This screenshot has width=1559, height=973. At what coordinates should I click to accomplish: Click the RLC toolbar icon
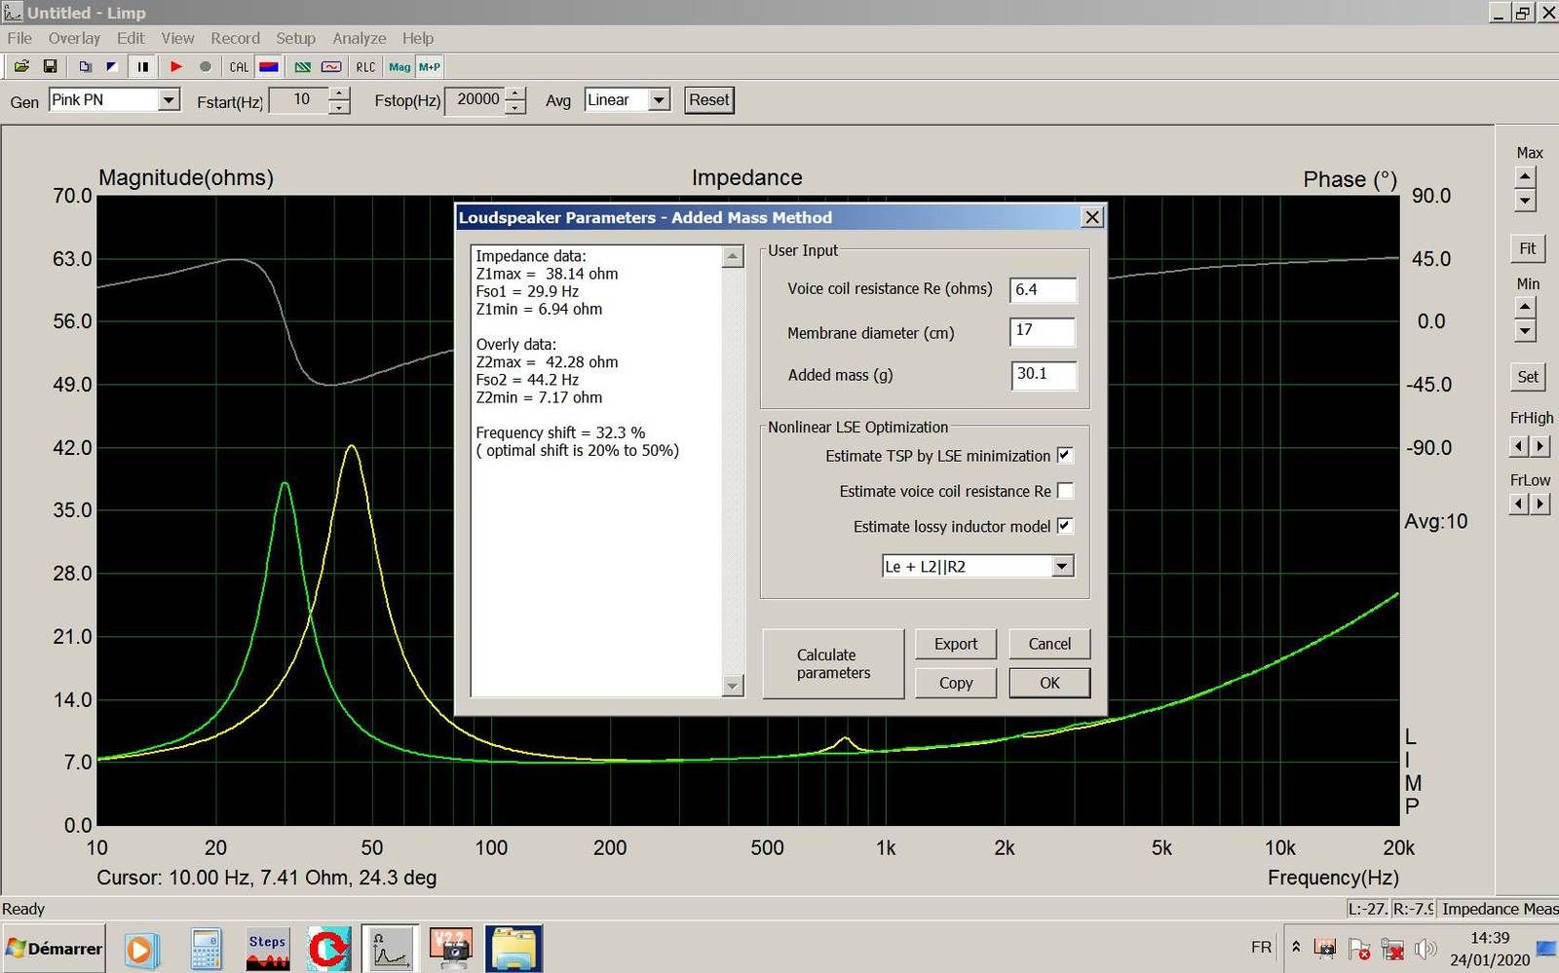tap(365, 67)
